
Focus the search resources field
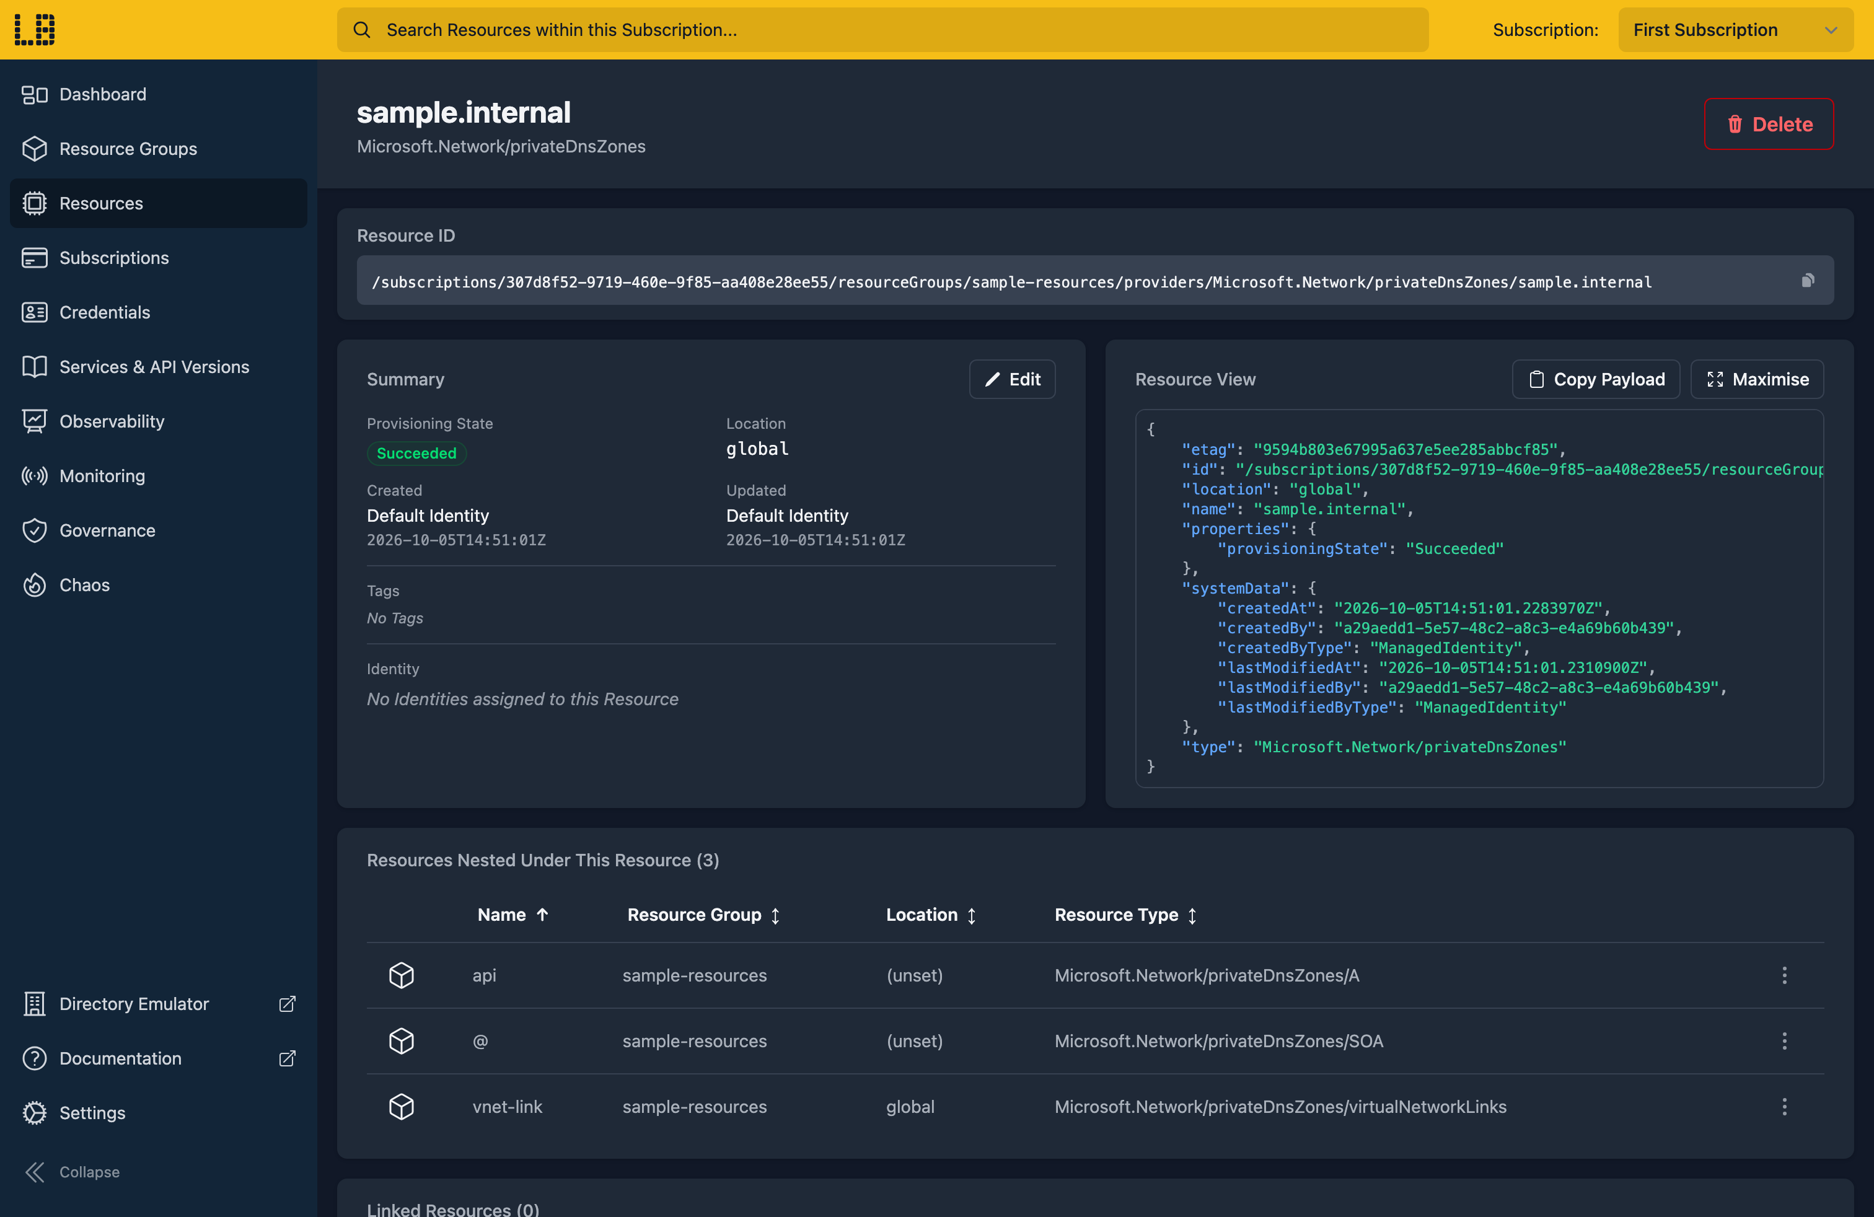(882, 30)
